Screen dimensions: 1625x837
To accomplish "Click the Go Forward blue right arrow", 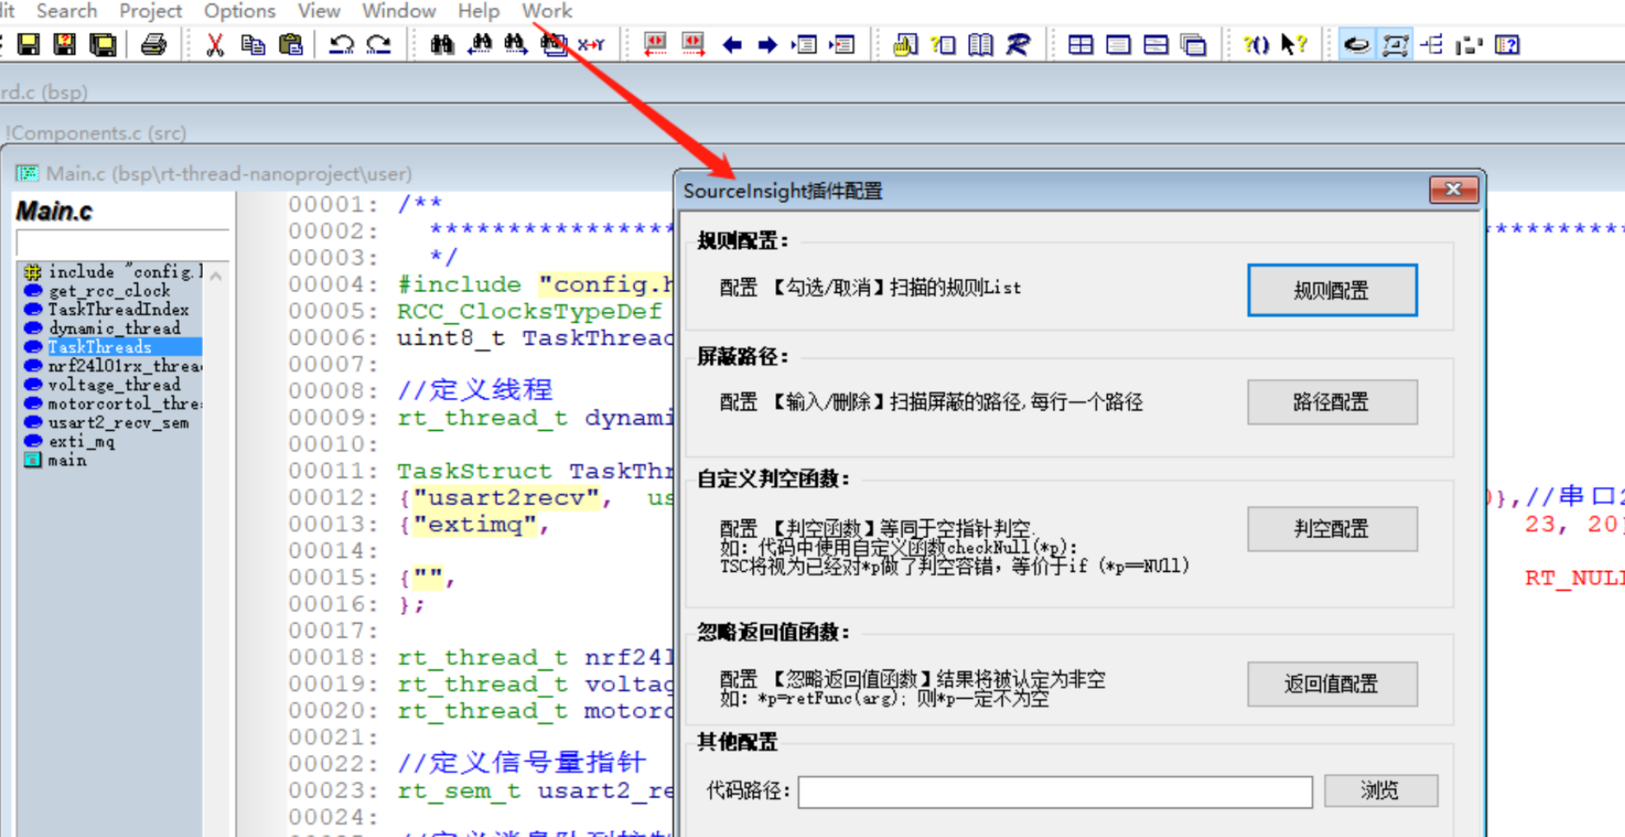I will [767, 45].
